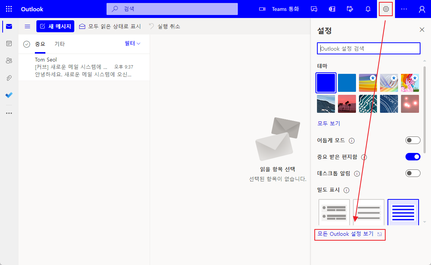The height and width of the screenshot is (265, 431).
Task: Start a Teams call video icon
Action: [x=262, y=9]
